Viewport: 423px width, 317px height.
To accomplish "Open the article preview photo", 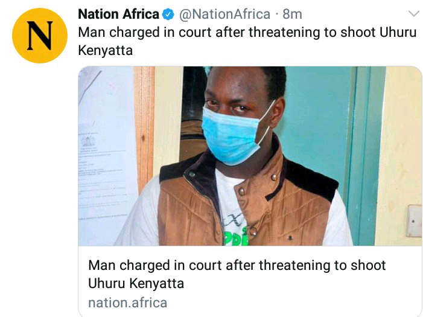I will click(x=250, y=156).
